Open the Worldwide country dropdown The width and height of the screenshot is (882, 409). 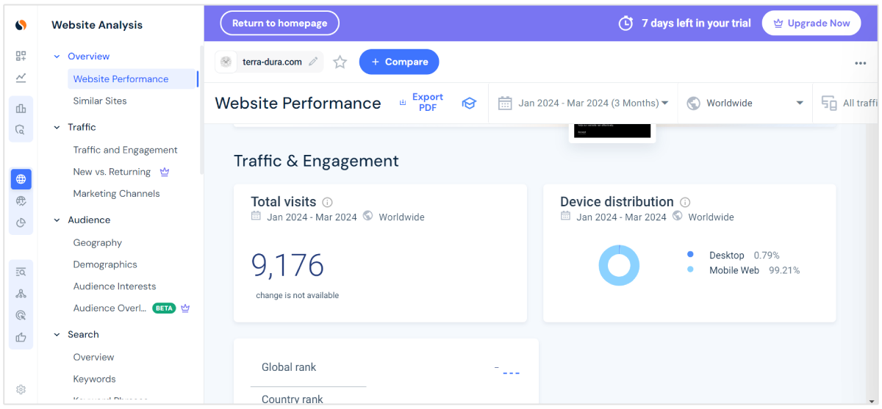coord(745,104)
